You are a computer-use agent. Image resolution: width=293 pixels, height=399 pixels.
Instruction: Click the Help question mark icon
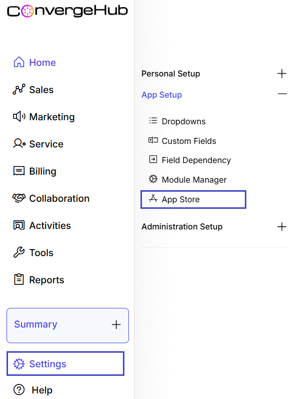click(x=19, y=390)
